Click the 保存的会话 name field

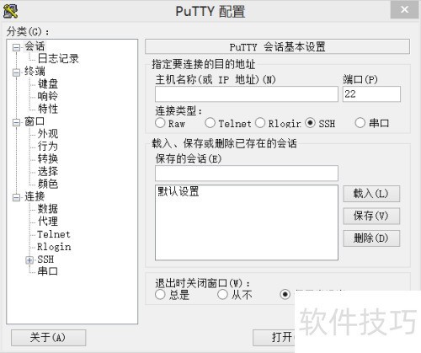pos(247,174)
